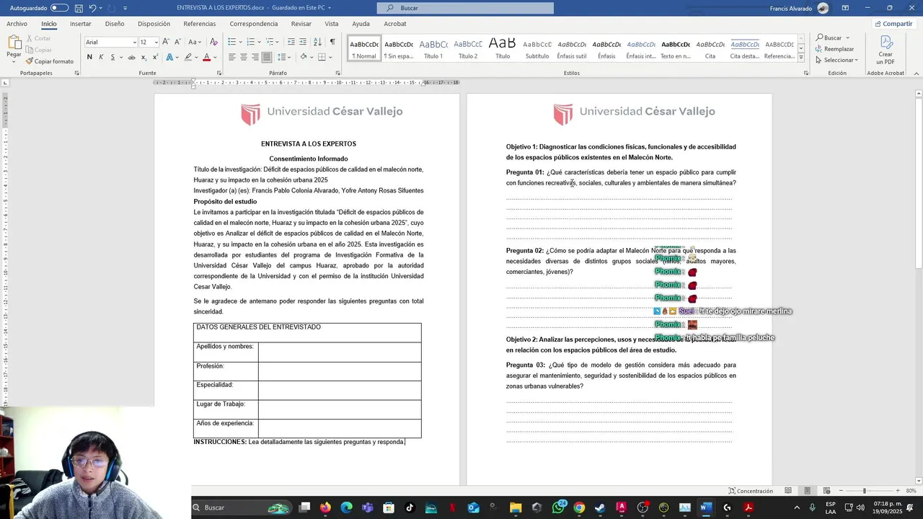Viewport: 923px width, 519px height.
Task: Apply Subtítulo style
Action: tap(537, 48)
